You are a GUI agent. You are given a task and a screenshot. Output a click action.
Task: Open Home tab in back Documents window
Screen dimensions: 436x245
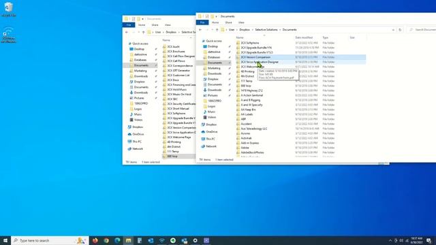tap(142, 25)
